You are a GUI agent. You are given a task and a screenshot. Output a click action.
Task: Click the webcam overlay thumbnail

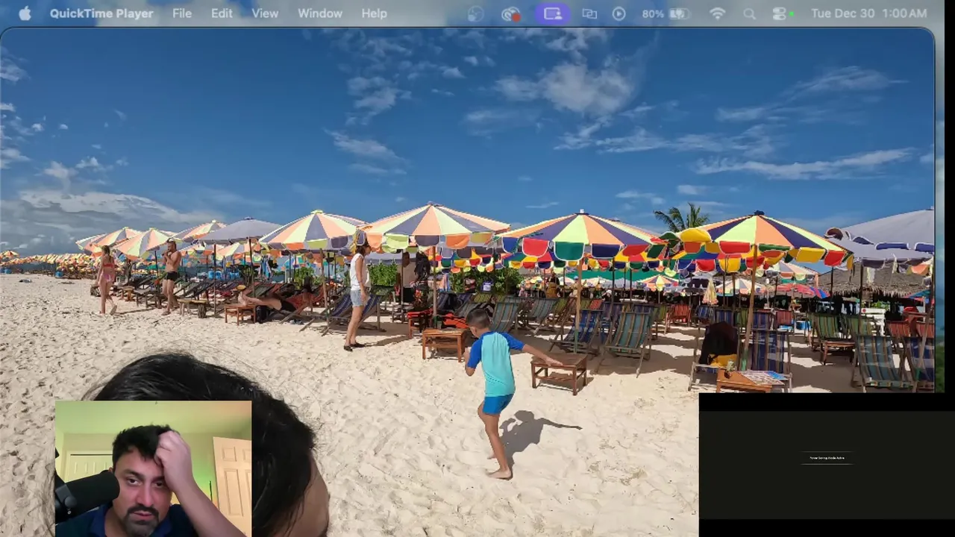pos(153,468)
